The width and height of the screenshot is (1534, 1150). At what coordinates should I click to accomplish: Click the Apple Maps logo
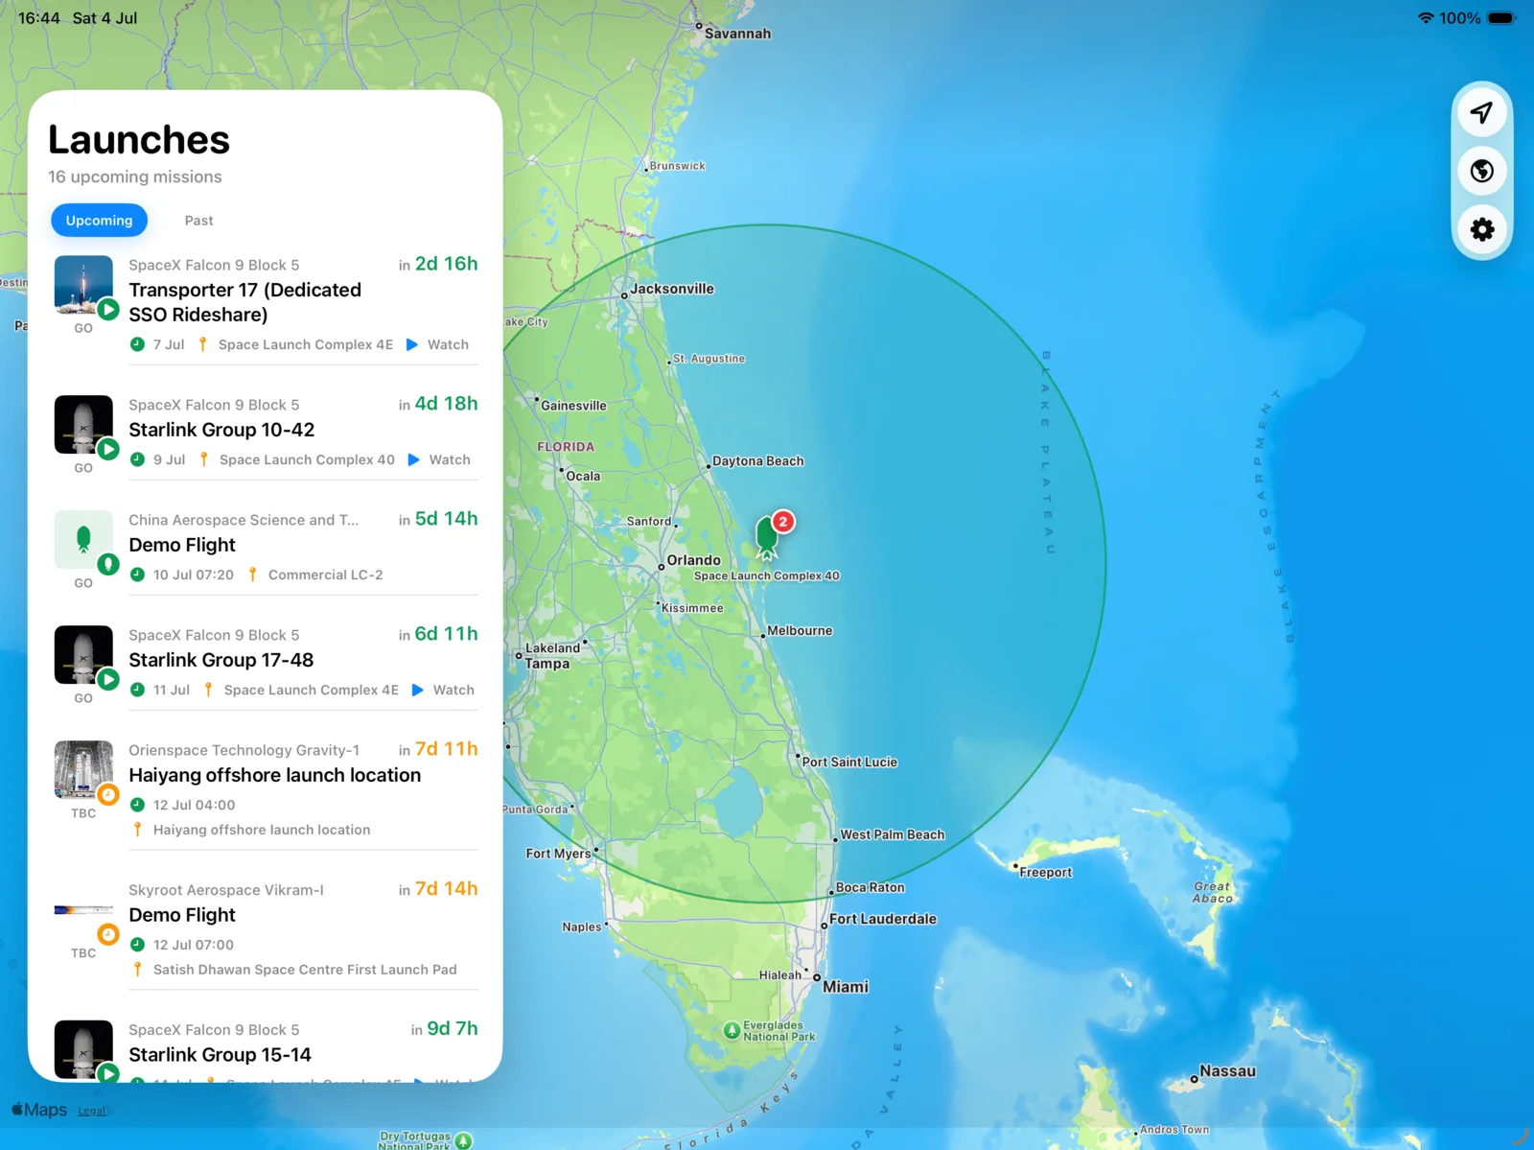[39, 1110]
